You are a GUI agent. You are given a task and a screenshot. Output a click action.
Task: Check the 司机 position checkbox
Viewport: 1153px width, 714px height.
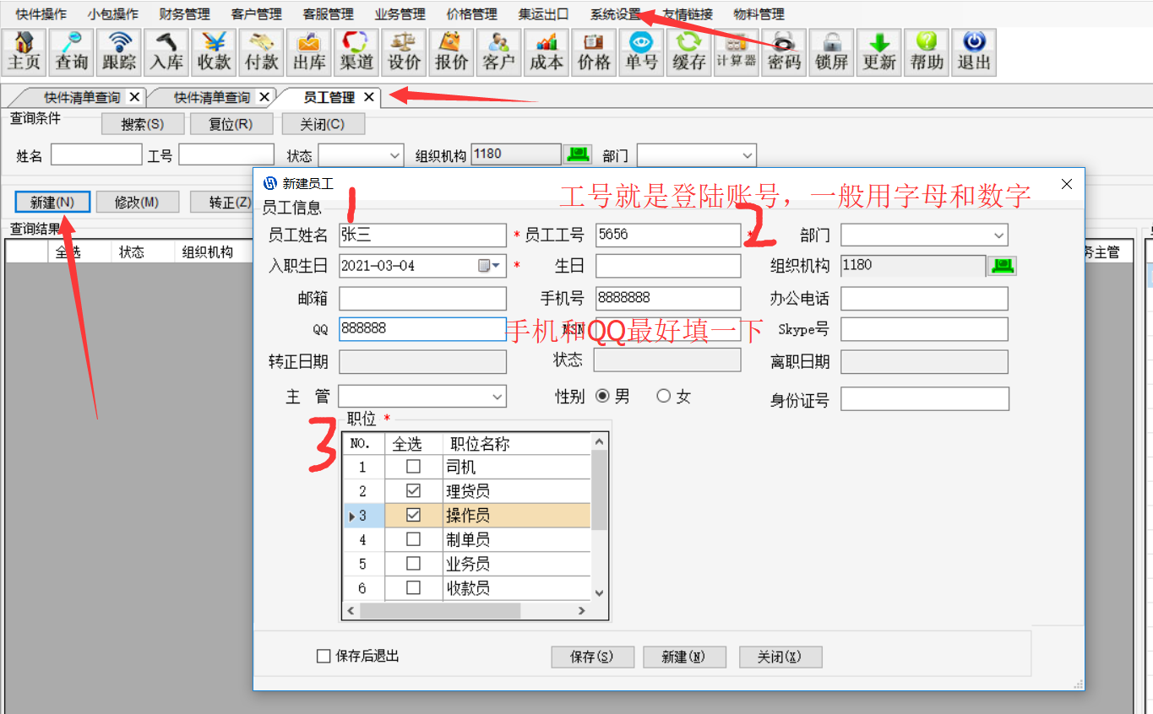point(413,467)
